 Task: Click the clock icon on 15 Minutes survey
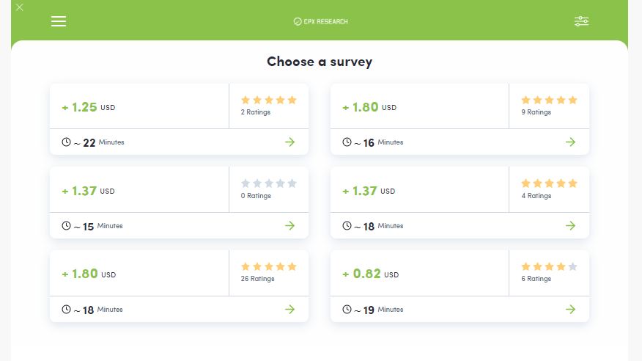[x=66, y=226]
